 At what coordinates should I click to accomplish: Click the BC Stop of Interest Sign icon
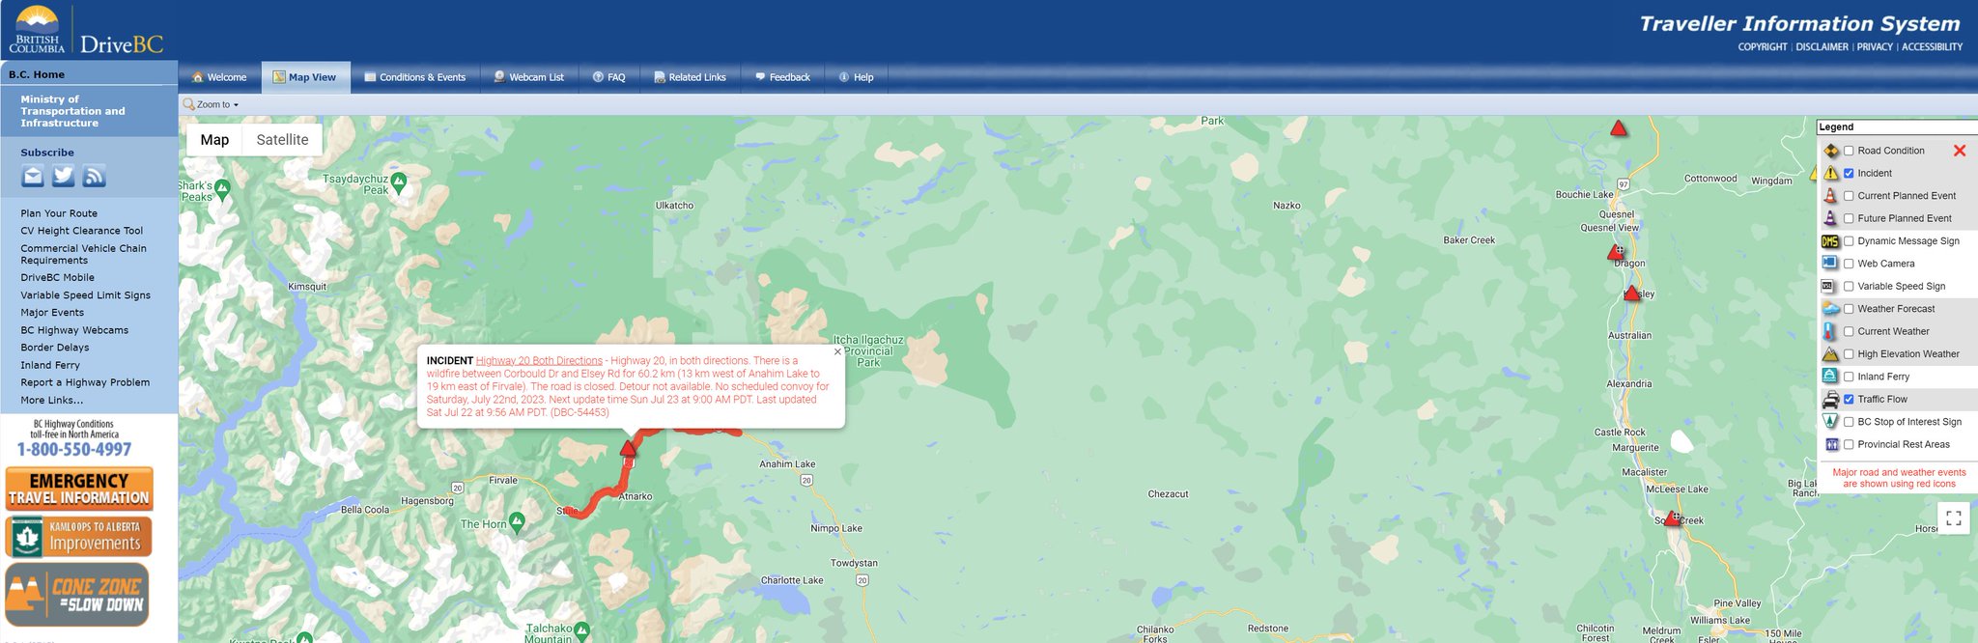pyautogui.click(x=1830, y=422)
